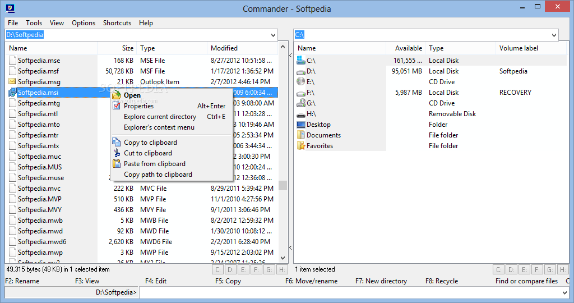Screen dimensions: 574x303
Task: Click the Desktop folder icon
Action: tap(301, 124)
